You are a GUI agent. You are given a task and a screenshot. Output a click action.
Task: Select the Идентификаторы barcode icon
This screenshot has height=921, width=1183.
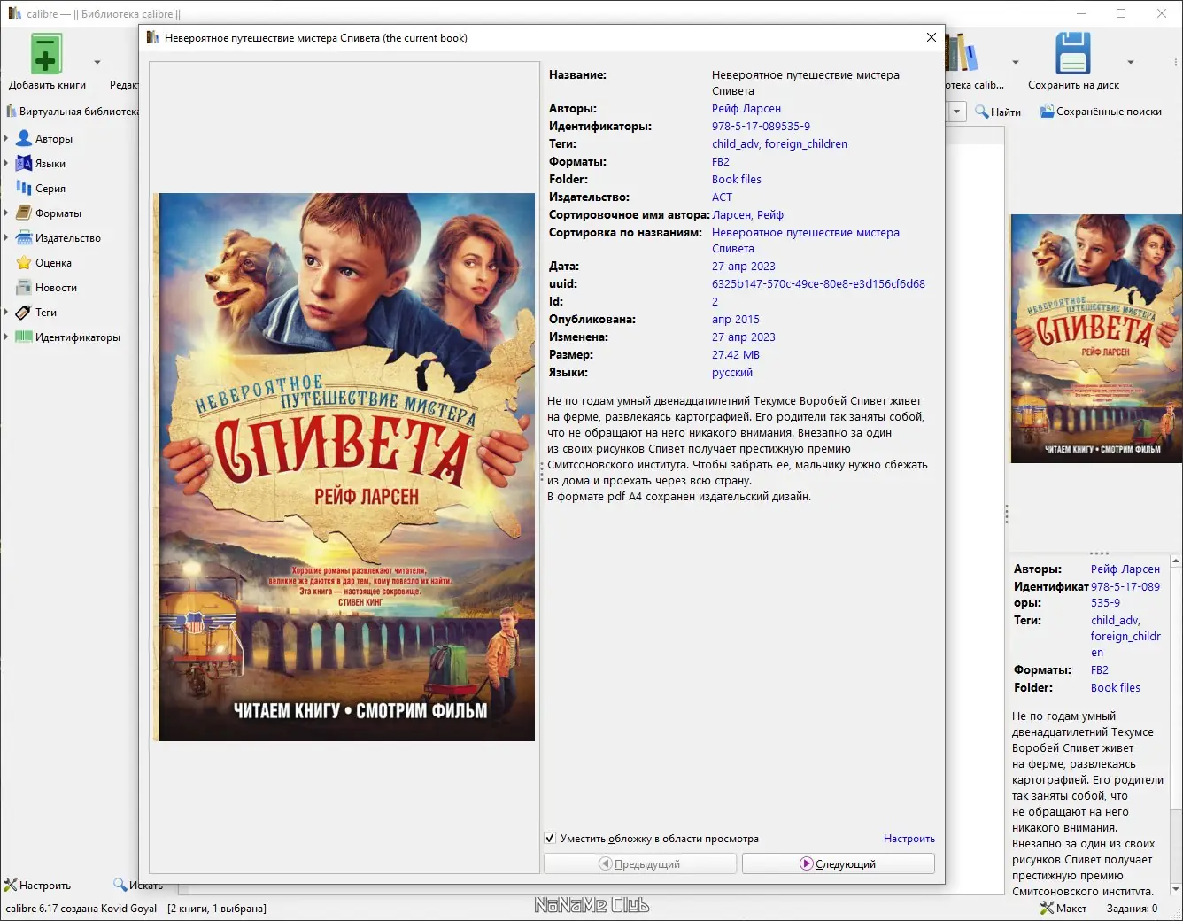click(x=24, y=337)
